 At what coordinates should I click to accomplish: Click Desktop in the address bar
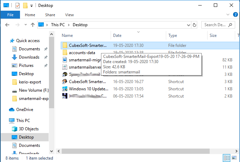[x=80, y=25]
